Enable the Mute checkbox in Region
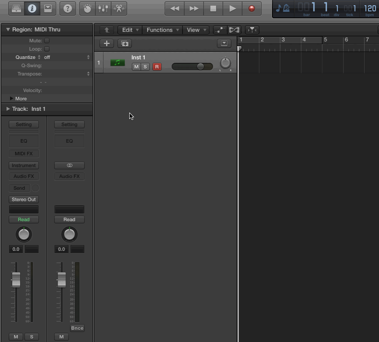This screenshot has width=379, height=342. [47, 41]
